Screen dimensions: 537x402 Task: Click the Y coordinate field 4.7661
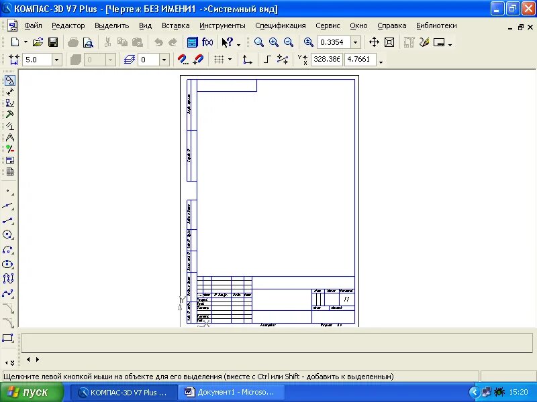(360, 59)
